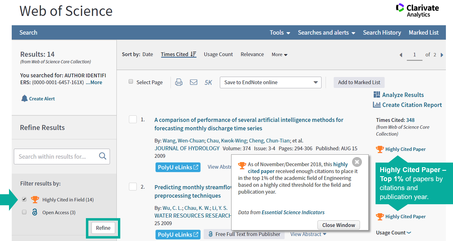Open the Tools dropdown menu

280,33
